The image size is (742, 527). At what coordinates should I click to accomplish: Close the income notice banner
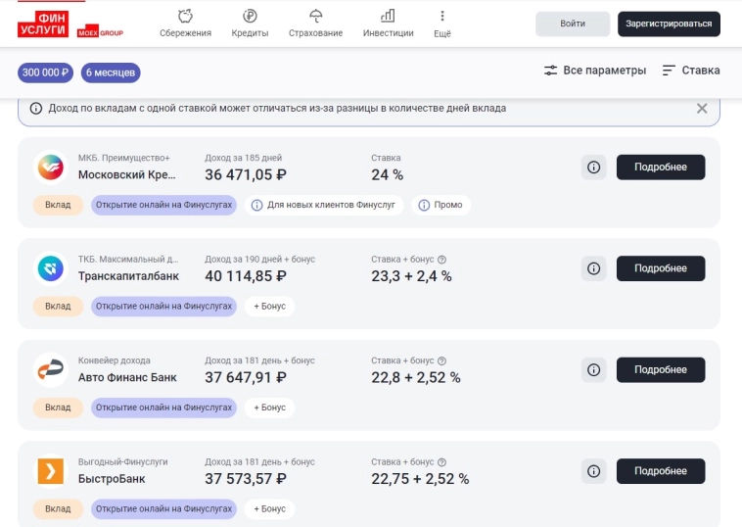pyautogui.click(x=701, y=109)
